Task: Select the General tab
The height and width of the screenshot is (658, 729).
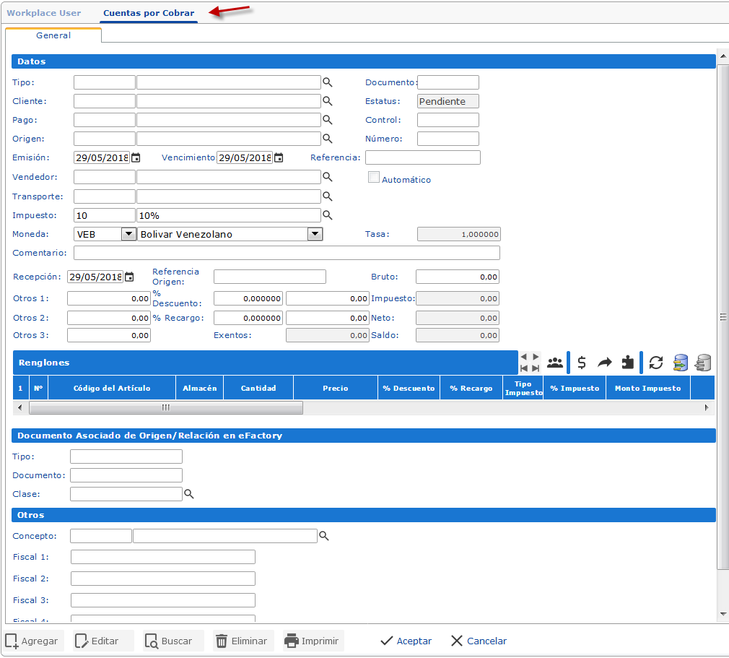Action: pyautogui.click(x=53, y=35)
